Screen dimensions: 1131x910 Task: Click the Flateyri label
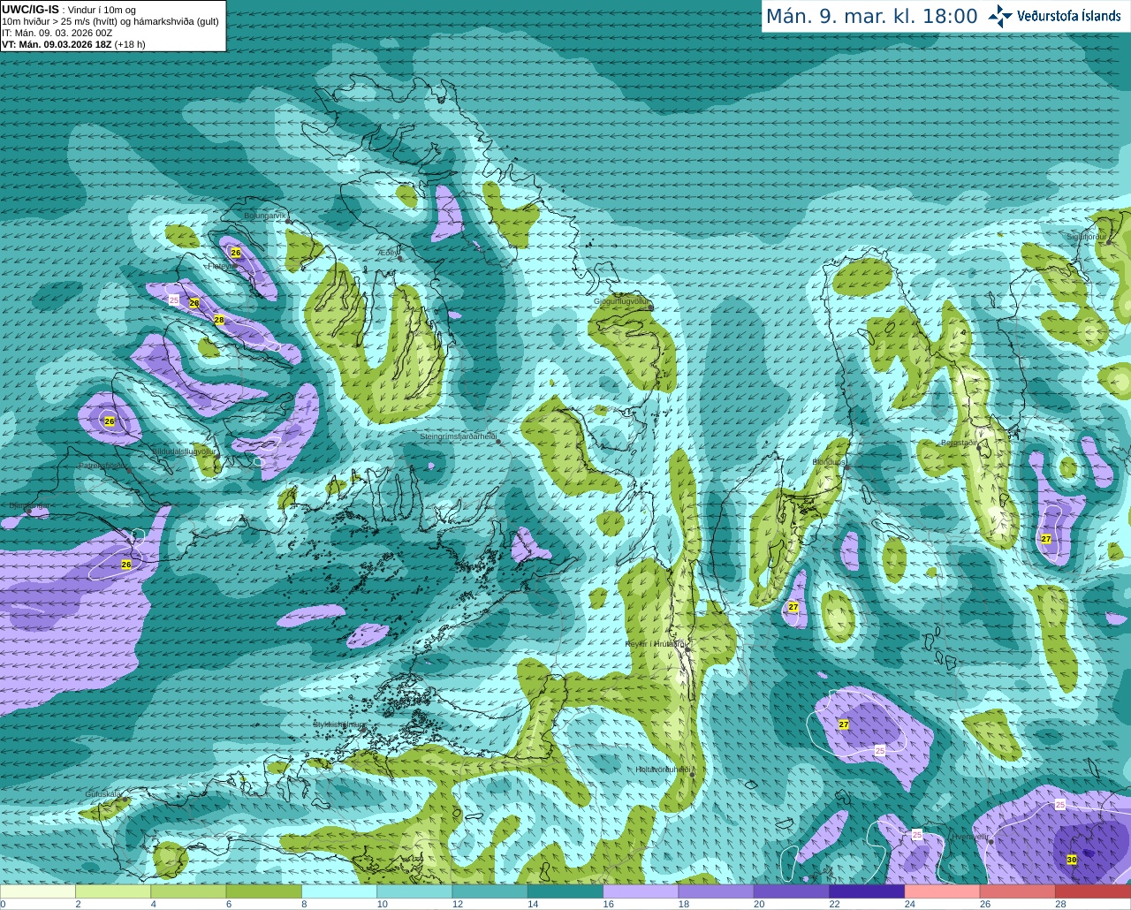(x=221, y=266)
